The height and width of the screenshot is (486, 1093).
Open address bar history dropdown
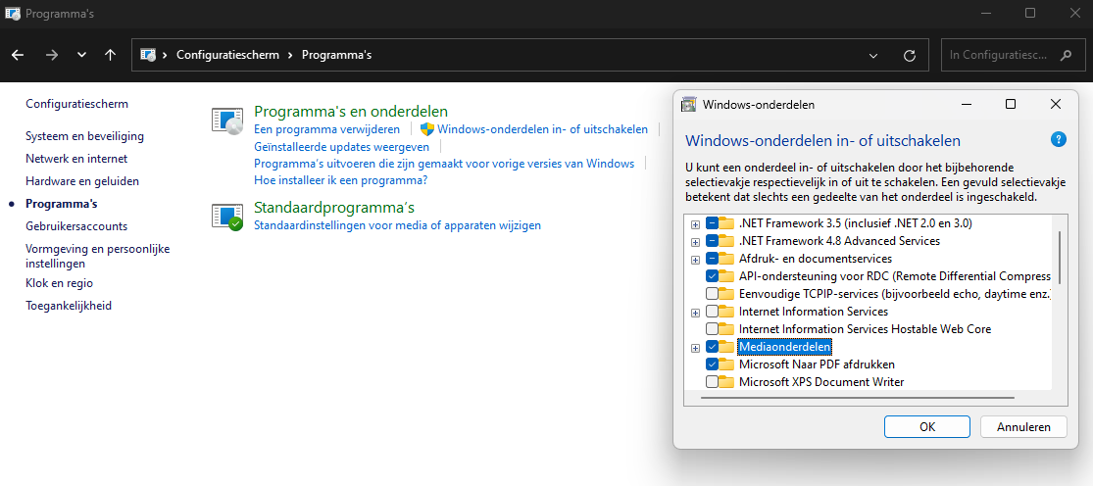(x=874, y=55)
